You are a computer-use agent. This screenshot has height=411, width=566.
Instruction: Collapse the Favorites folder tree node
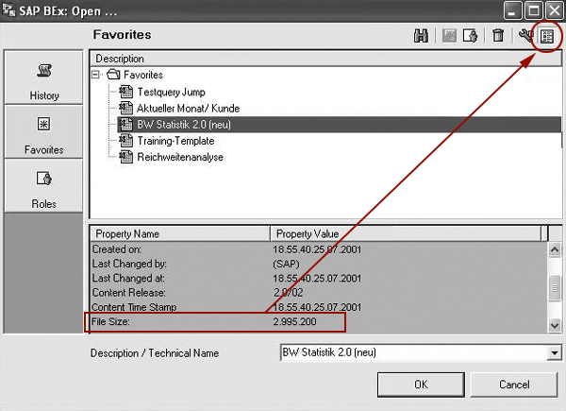(95, 75)
